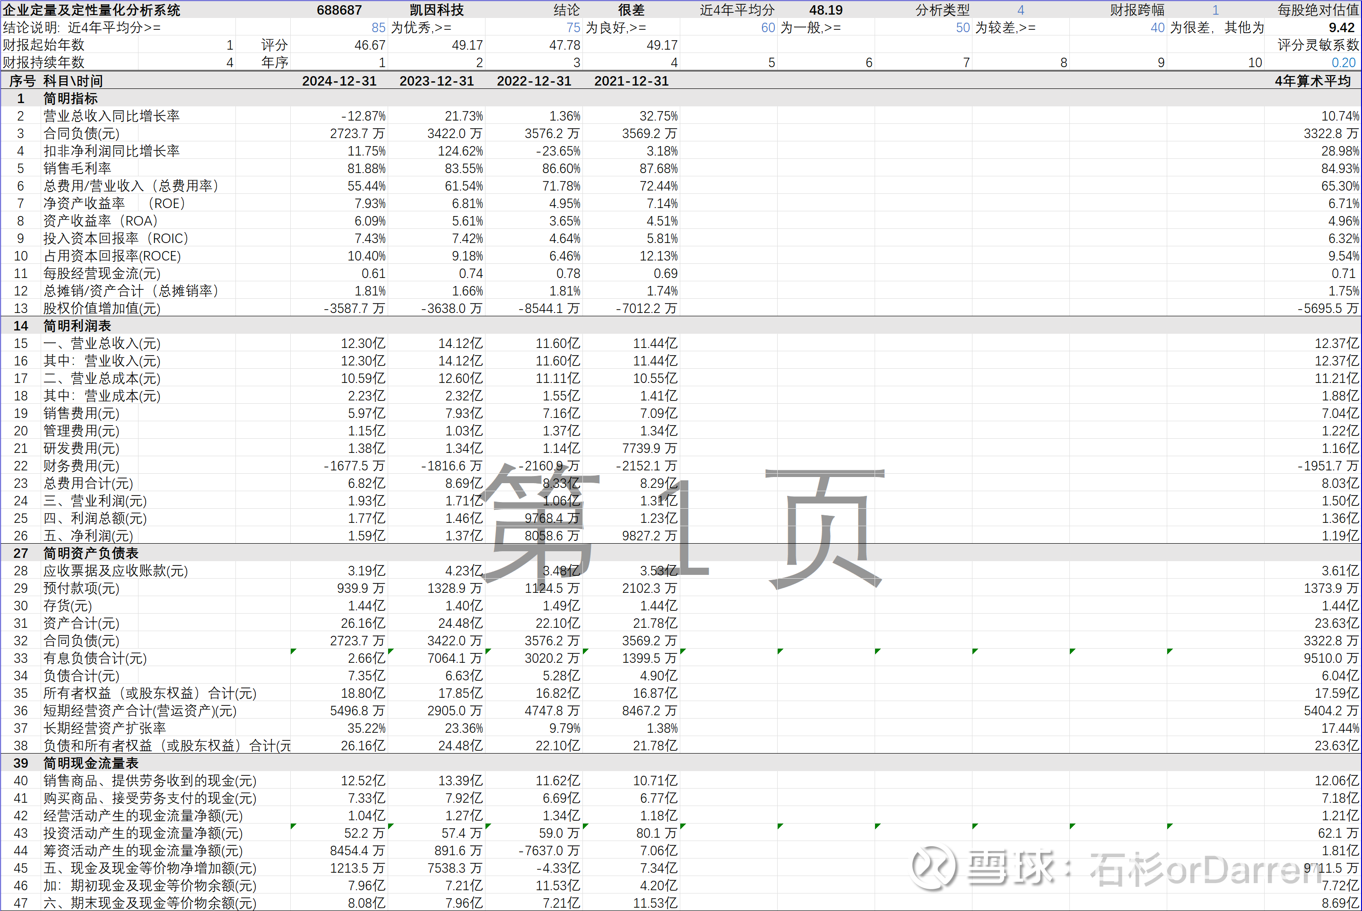
Task: Select the 销售毛利率 row label
Action: [x=77, y=168]
